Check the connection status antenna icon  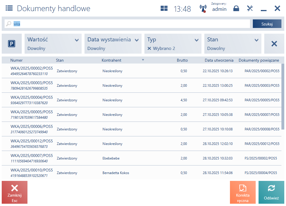(203, 9)
